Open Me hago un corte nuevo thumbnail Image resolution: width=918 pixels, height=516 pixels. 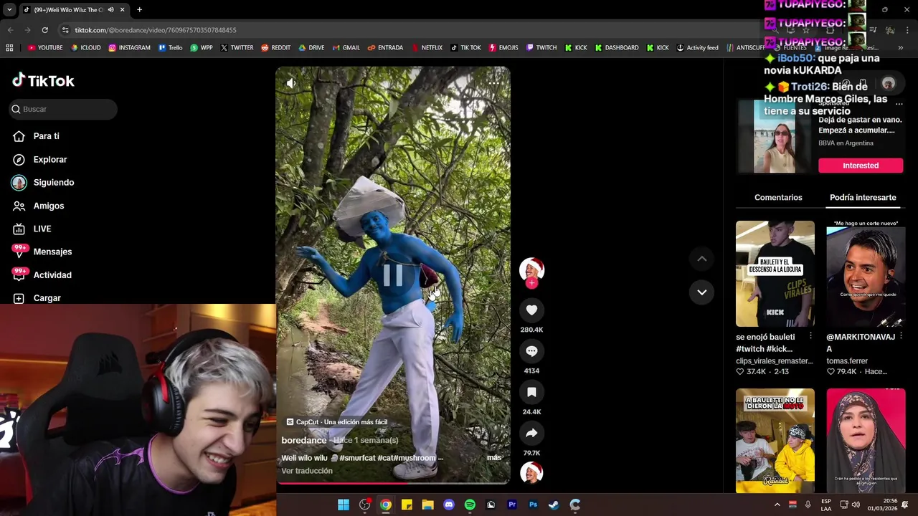click(x=866, y=274)
